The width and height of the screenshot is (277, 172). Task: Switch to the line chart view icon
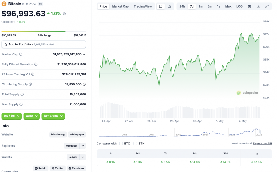(161, 6)
